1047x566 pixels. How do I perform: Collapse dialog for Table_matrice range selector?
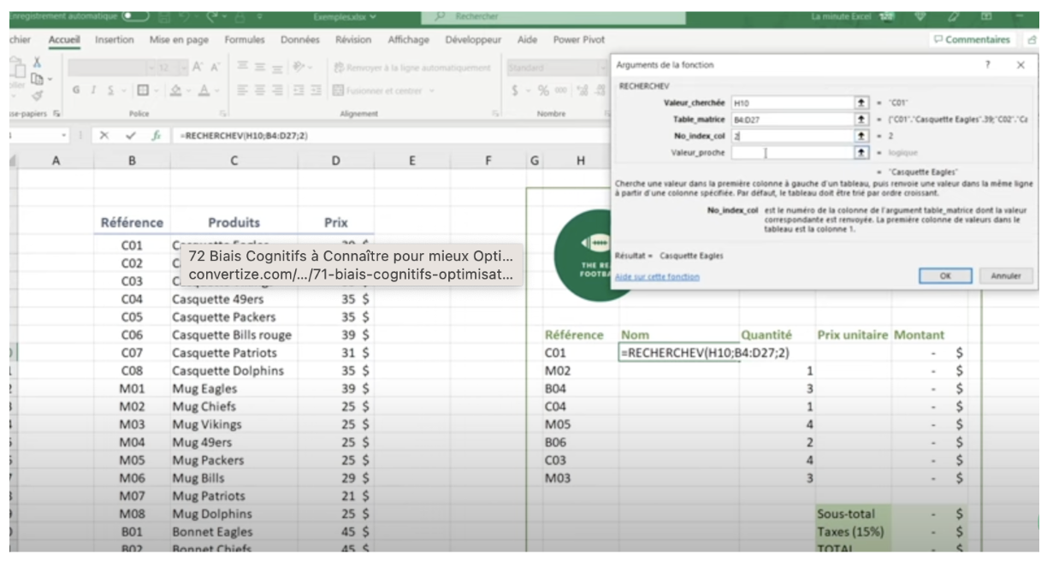(x=861, y=119)
